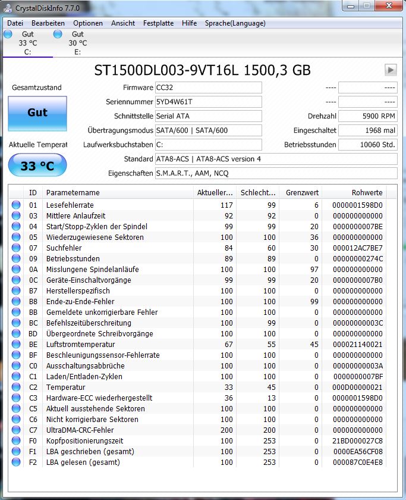Click the status icon beside Suchfehler row
The height and width of the screenshot is (500, 406).
tap(15, 248)
